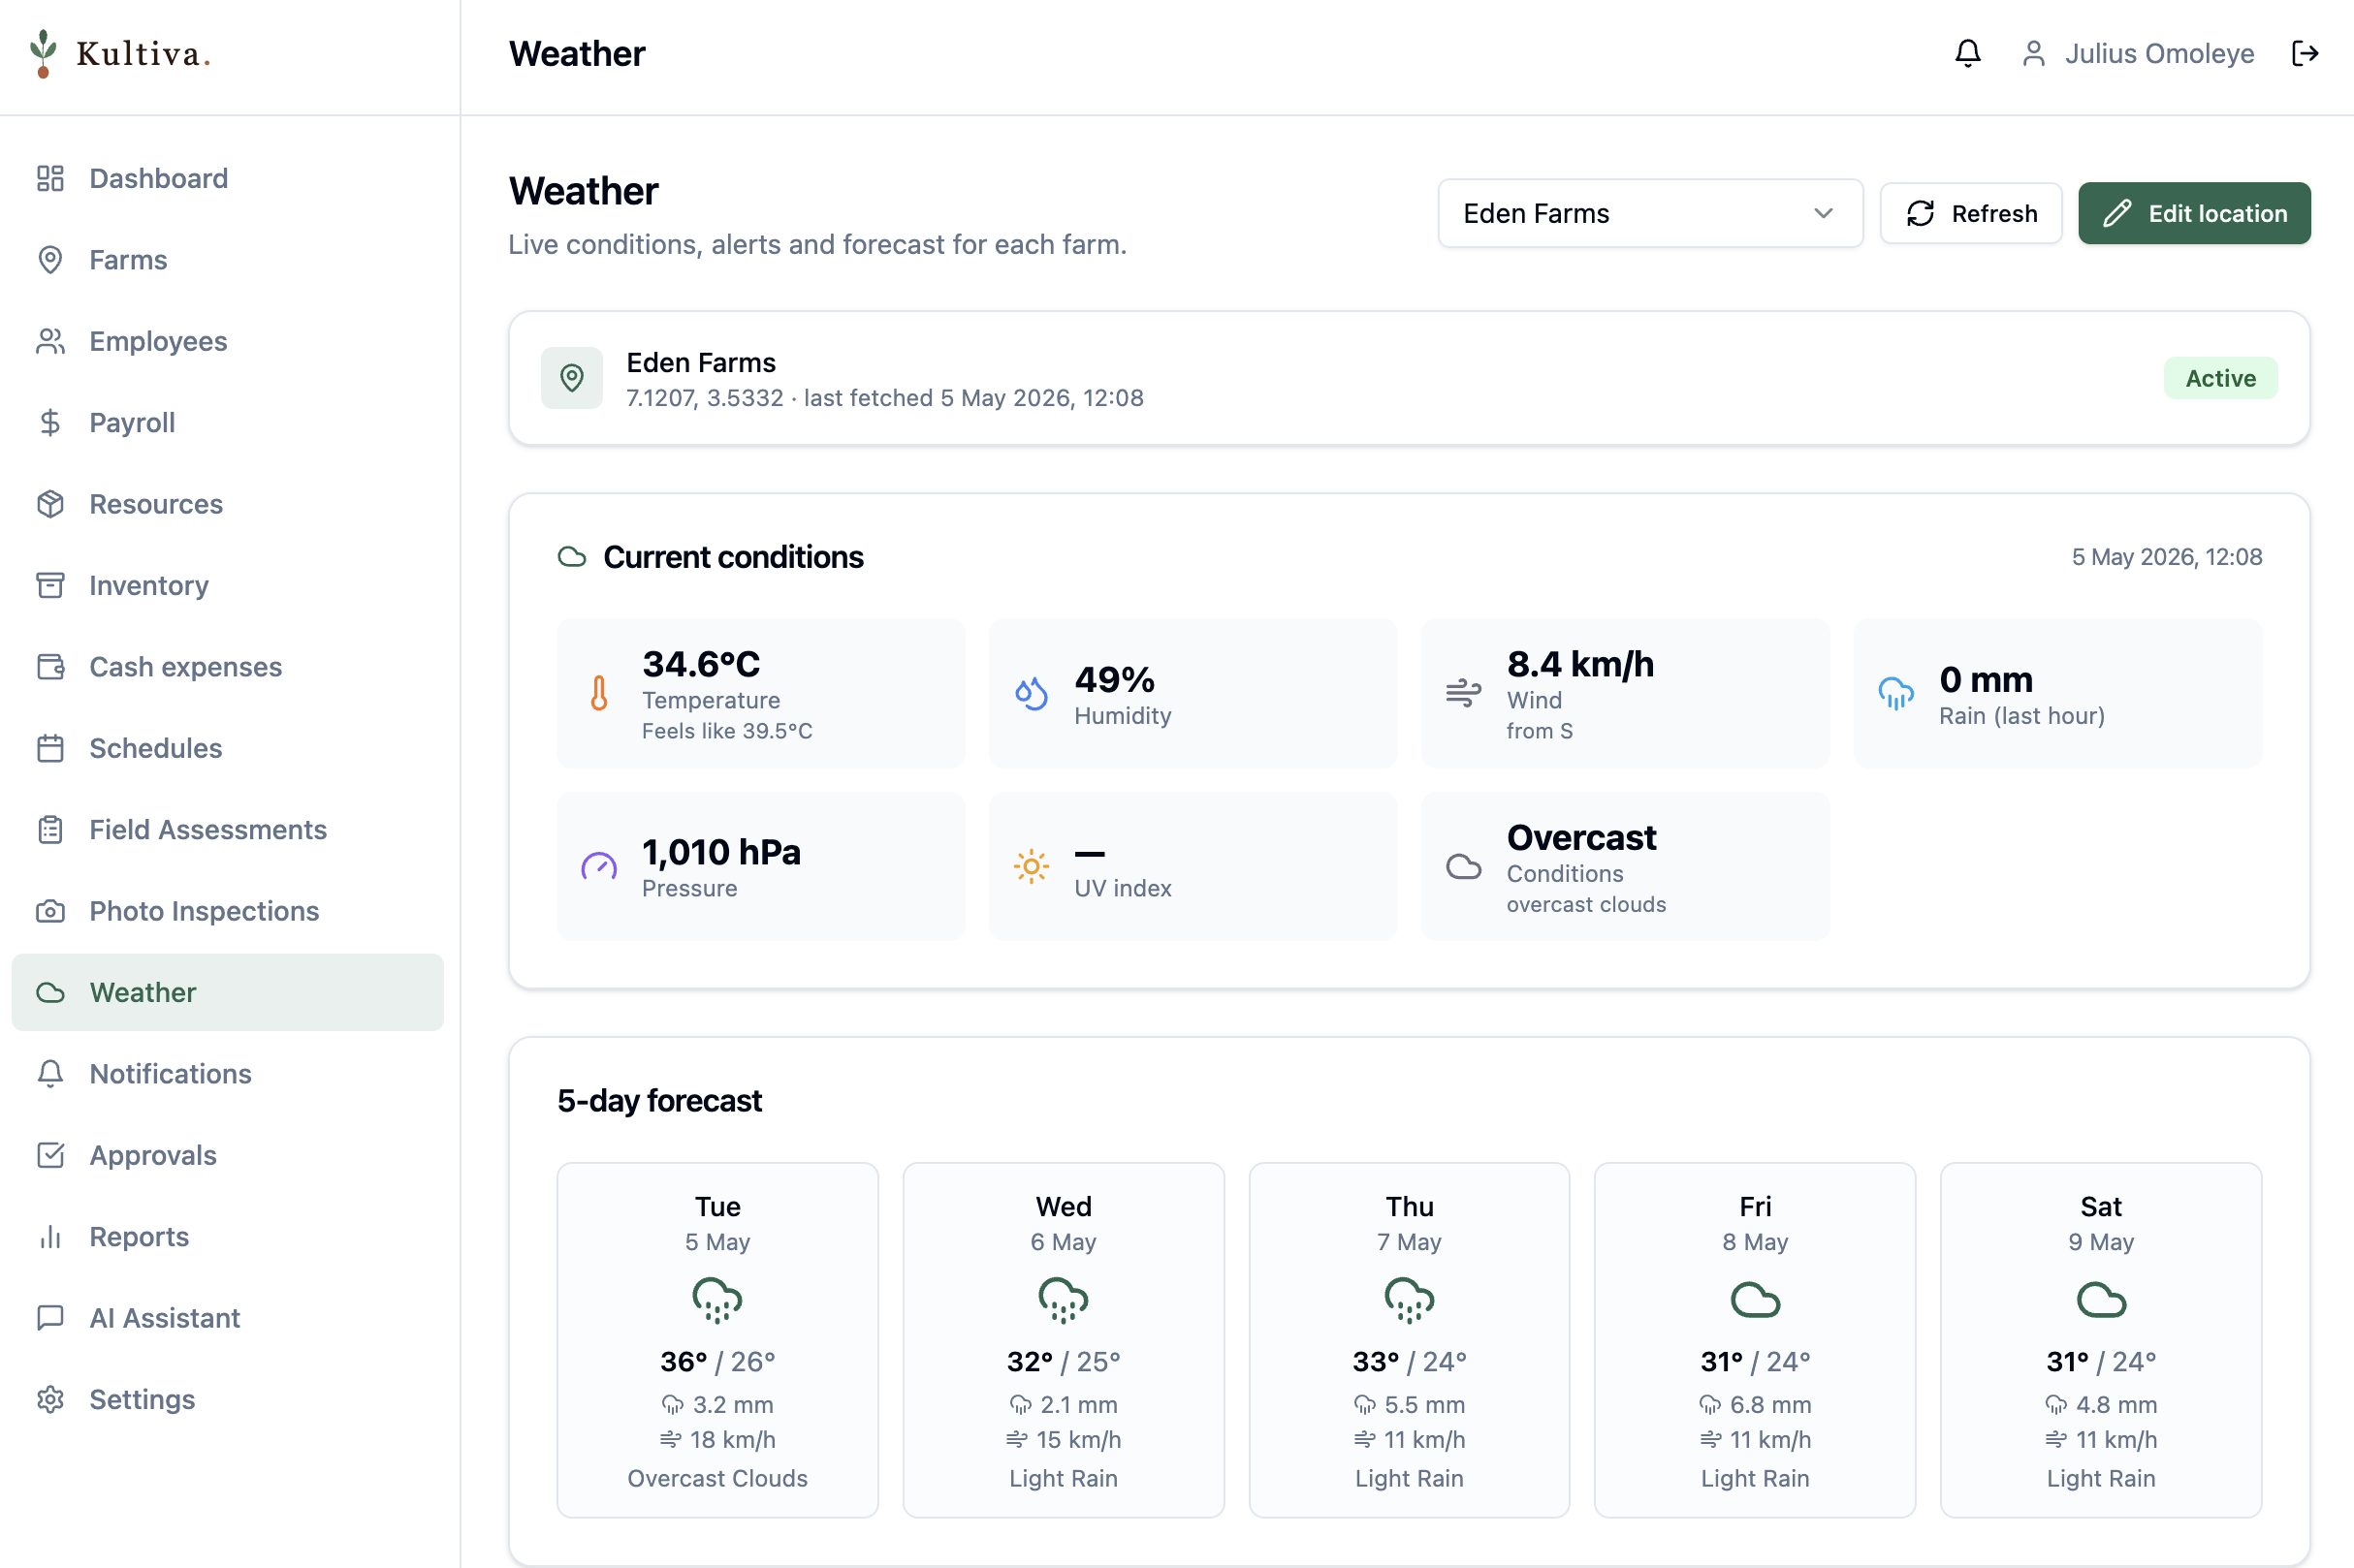The image size is (2354, 1568).
Task: Click the Active status badge
Action: tap(2220, 378)
